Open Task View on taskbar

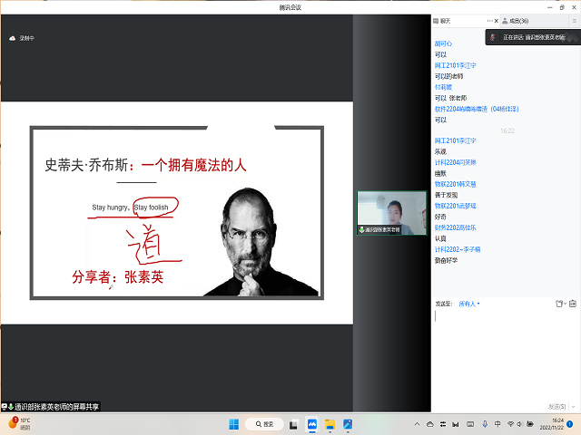[293, 425]
